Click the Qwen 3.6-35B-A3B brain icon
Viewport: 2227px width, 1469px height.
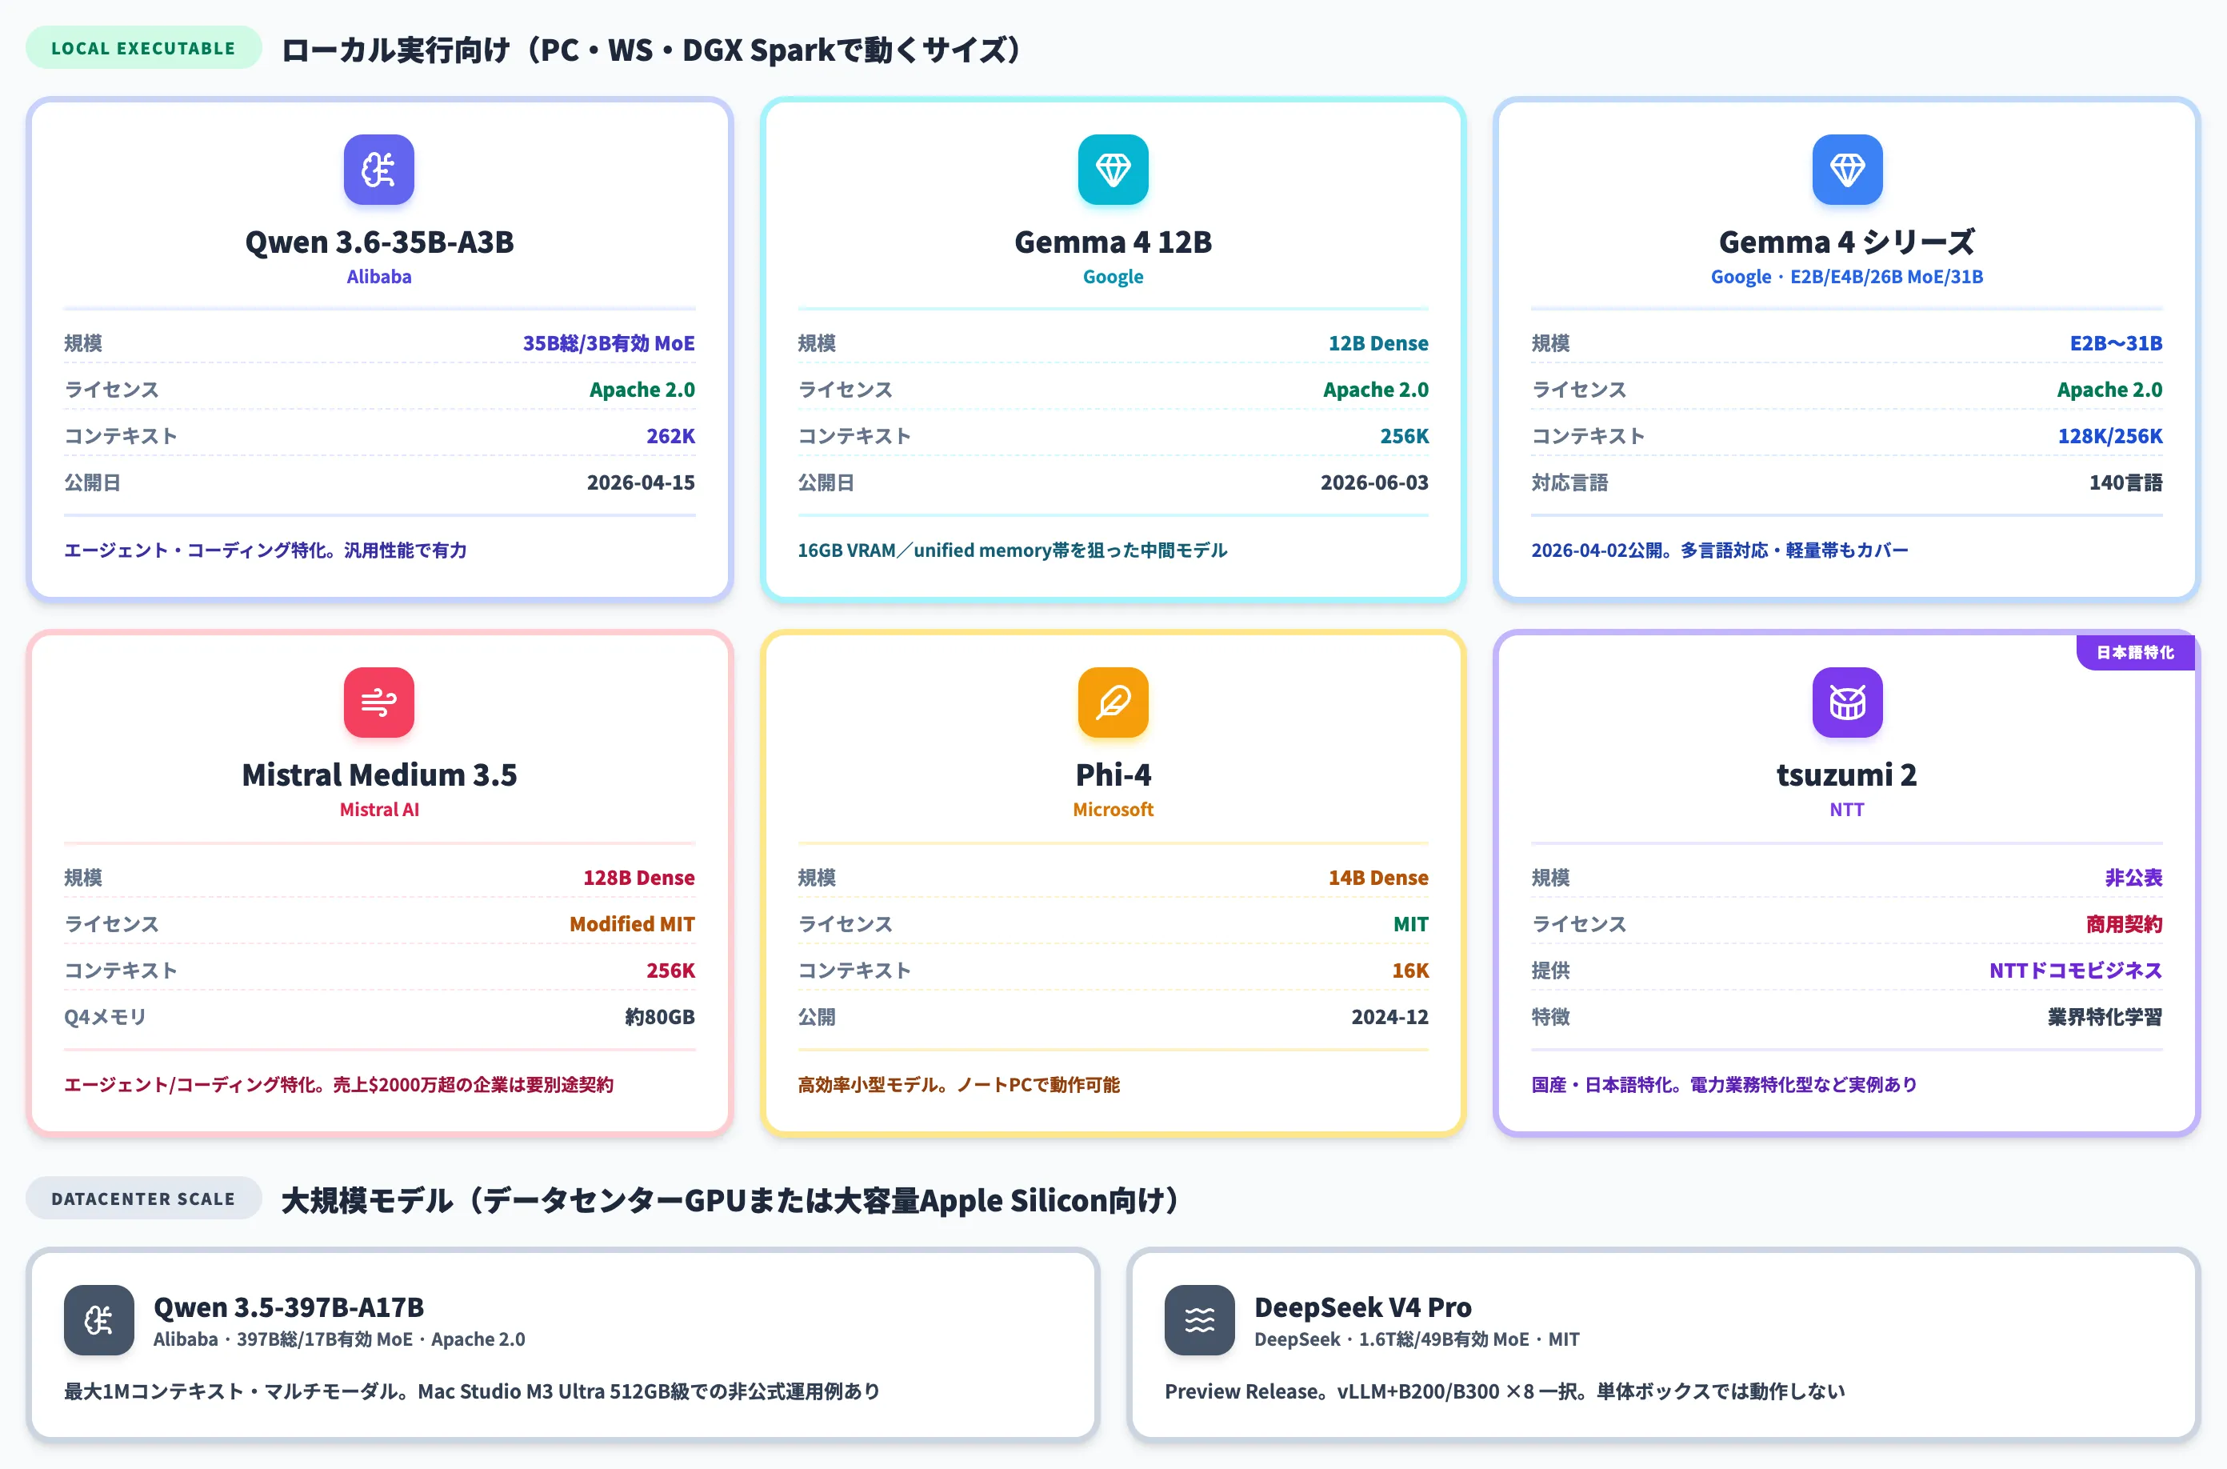click(x=378, y=170)
